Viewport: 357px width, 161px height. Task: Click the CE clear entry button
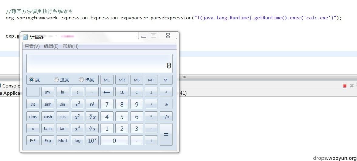point(122,92)
